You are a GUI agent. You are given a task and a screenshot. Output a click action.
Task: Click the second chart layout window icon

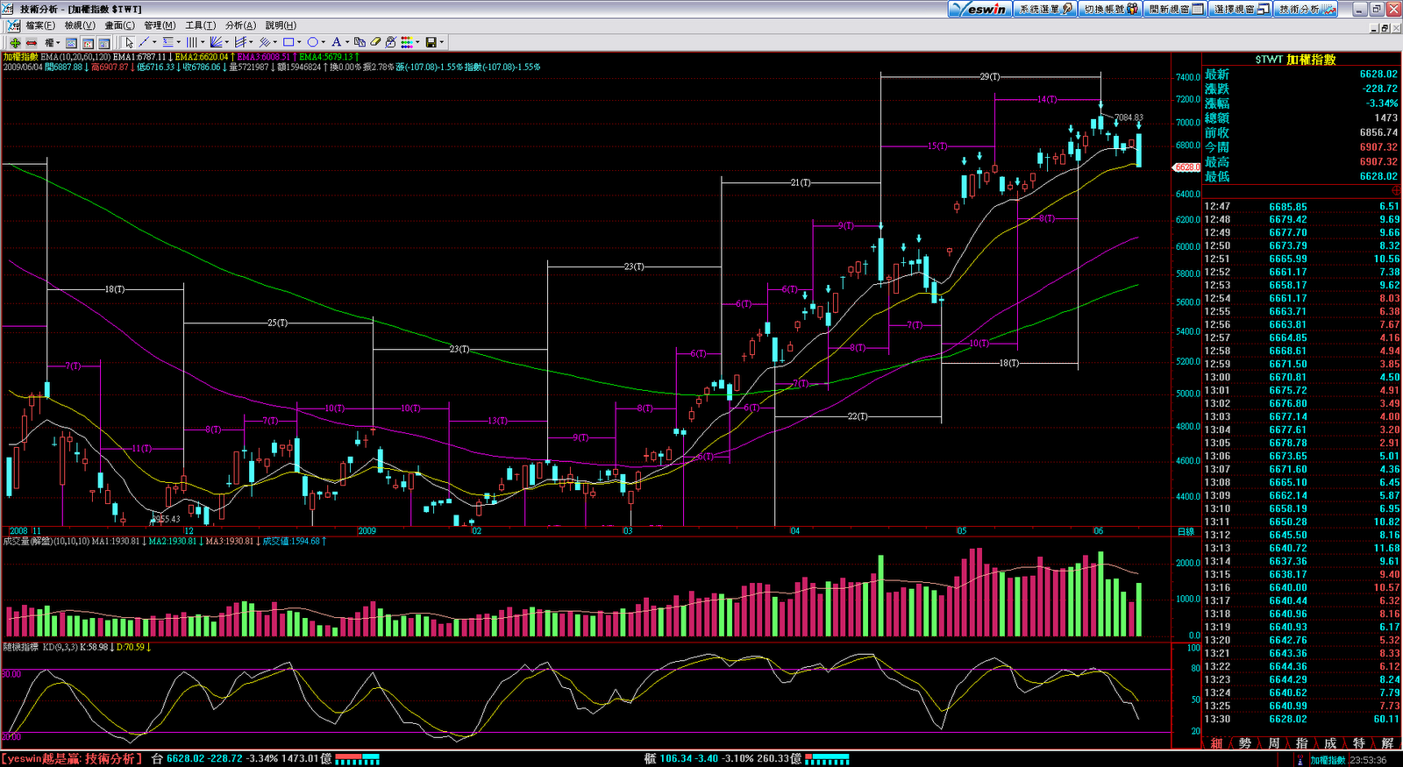click(88, 42)
